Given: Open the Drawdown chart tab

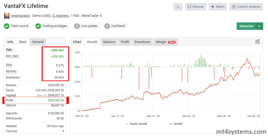Looking at the screenshot, I should click(x=142, y=42).
